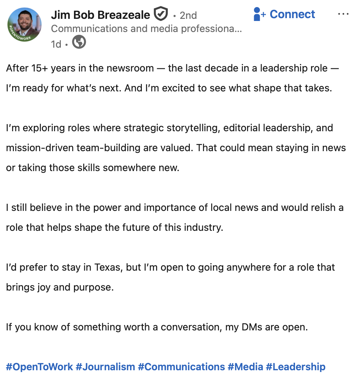Click the verified shield badge icon
364x377 pixels.
click(x=161, y=15)
